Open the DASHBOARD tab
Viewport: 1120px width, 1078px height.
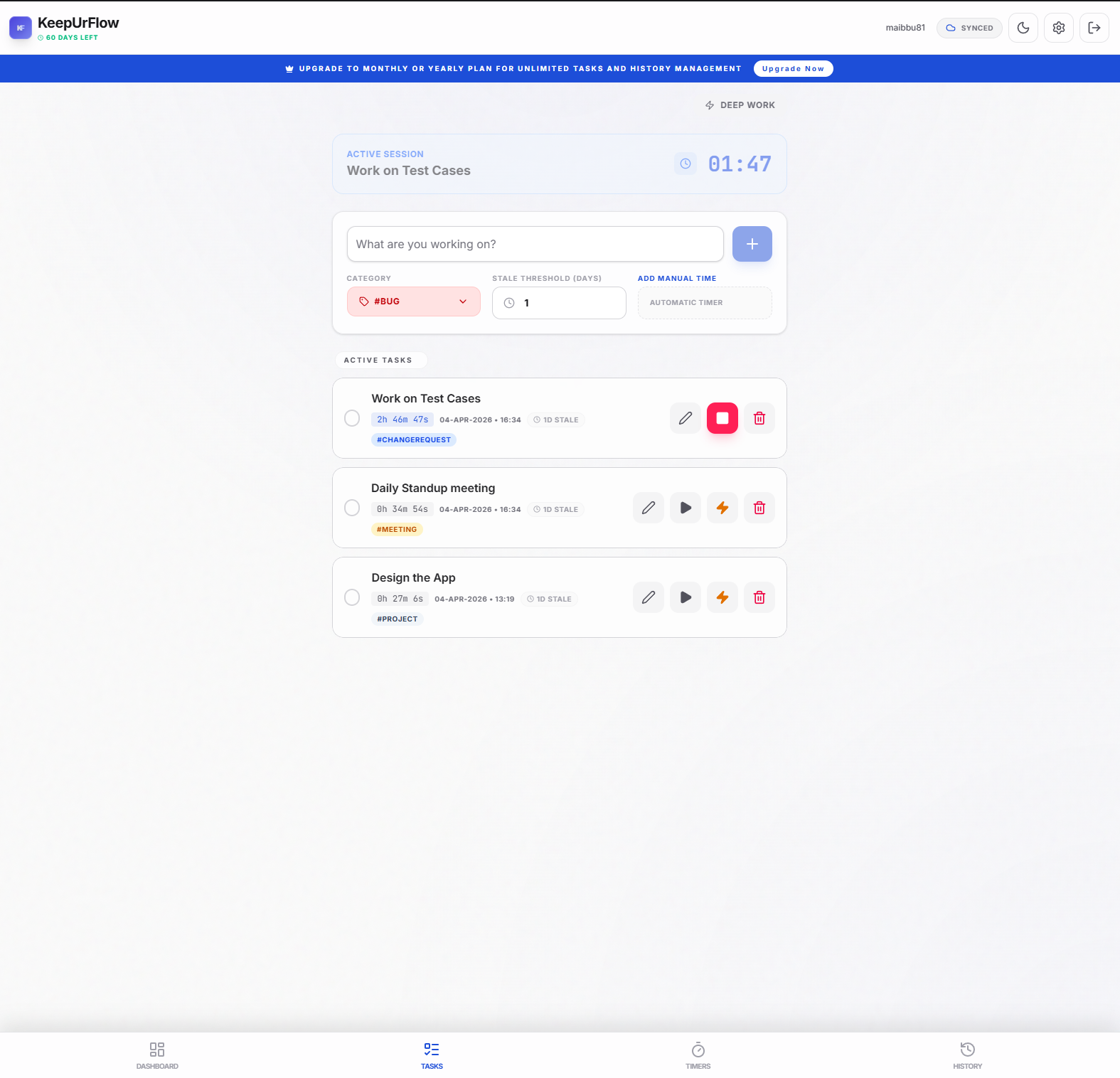[157, 1055]
